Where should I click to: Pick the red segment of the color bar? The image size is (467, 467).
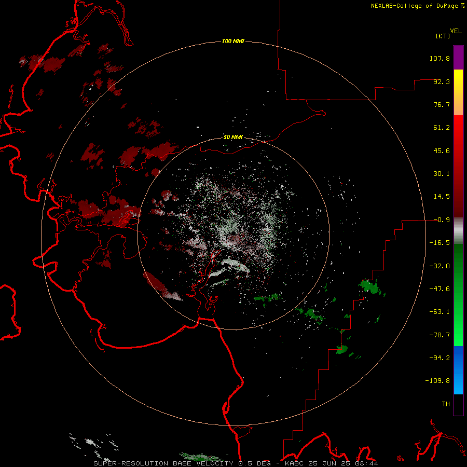(458, 166)
